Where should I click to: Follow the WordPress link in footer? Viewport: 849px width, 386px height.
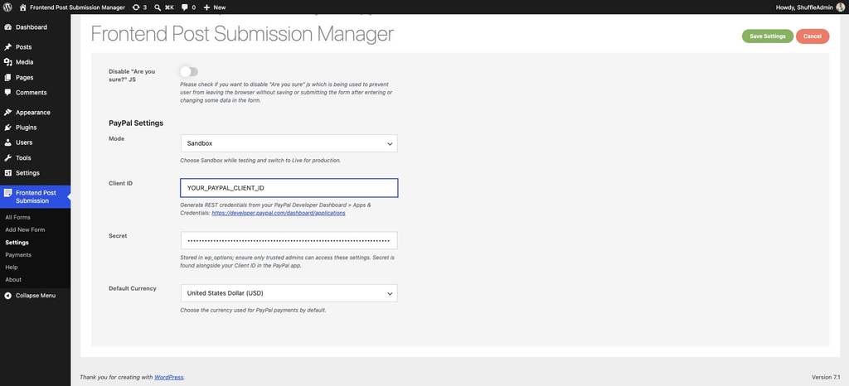[x=169, y=377]
